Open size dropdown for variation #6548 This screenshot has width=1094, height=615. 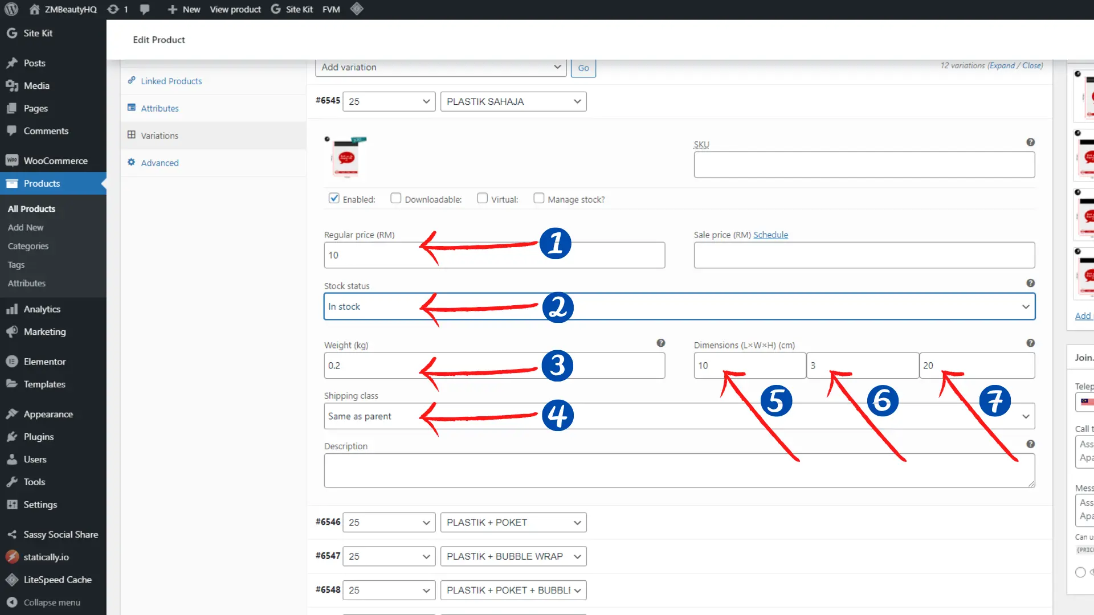(x=389, y=591)
